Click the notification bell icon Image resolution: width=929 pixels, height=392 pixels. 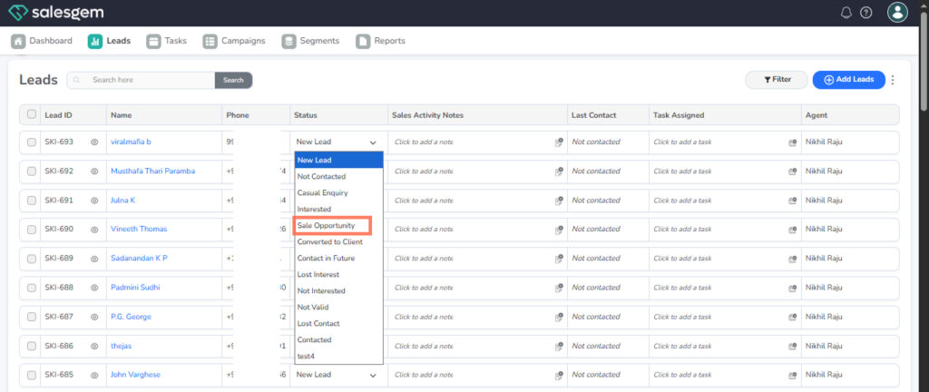point(846,13)
